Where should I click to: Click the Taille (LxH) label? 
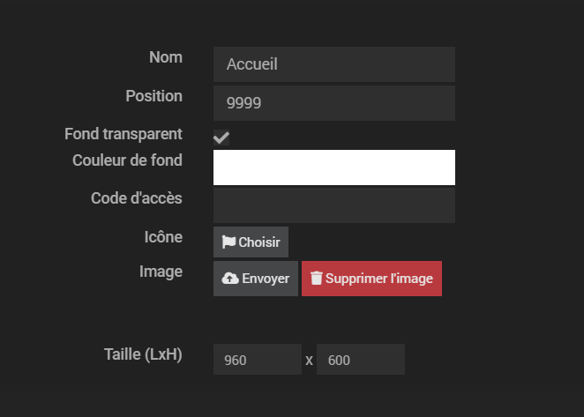point(143,355)
